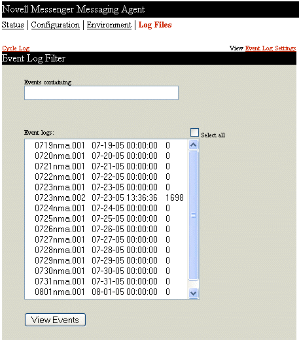Check the Select all checkbox
Image resolution: width=299 pixels, height=342 pixels.
(194, 132)
